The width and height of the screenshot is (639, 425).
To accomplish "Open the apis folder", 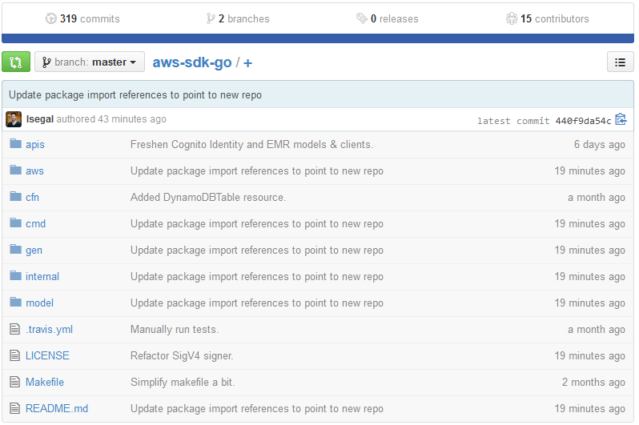I will [x=35, y=145].
